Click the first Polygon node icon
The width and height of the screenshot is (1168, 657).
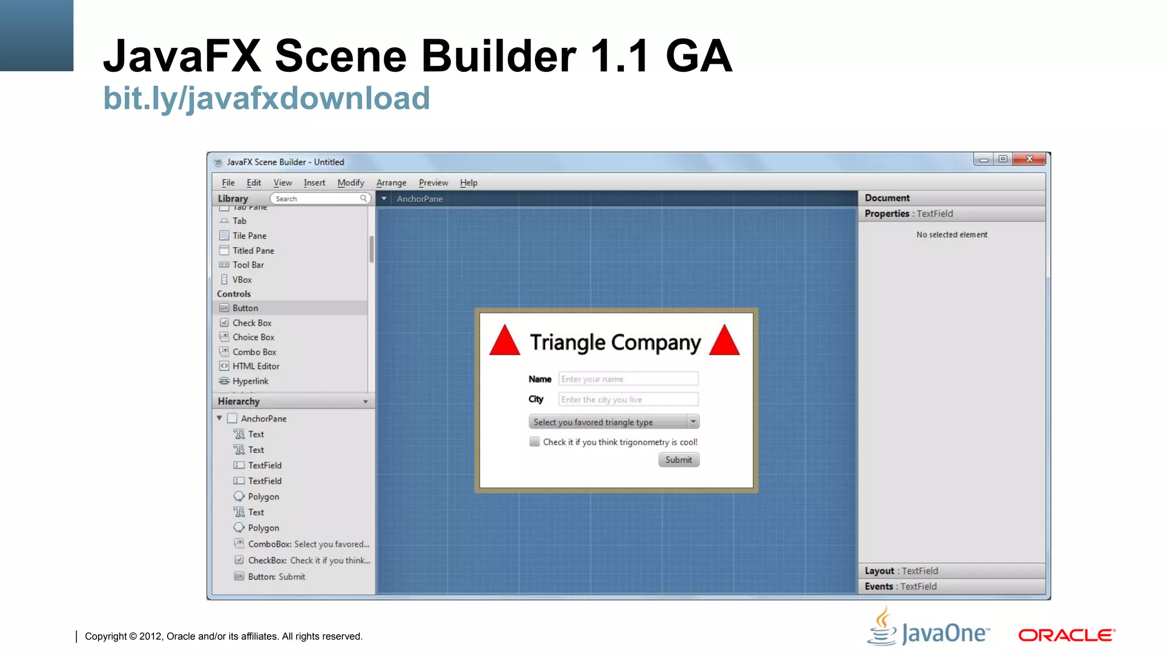239,497
